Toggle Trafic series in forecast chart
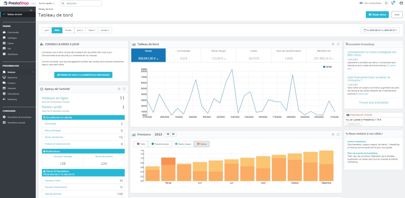 click(x=142, y=144)
